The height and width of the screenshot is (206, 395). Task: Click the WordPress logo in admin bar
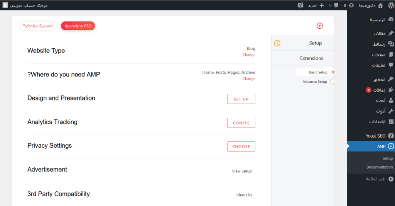pyautogui.click(x=390, y=5)
